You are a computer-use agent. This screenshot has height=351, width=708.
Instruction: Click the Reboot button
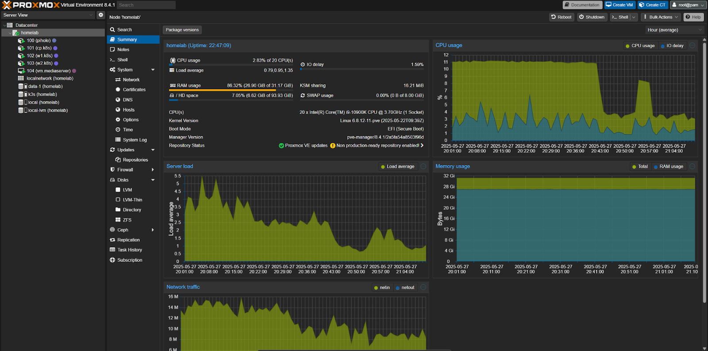[562, 17]
